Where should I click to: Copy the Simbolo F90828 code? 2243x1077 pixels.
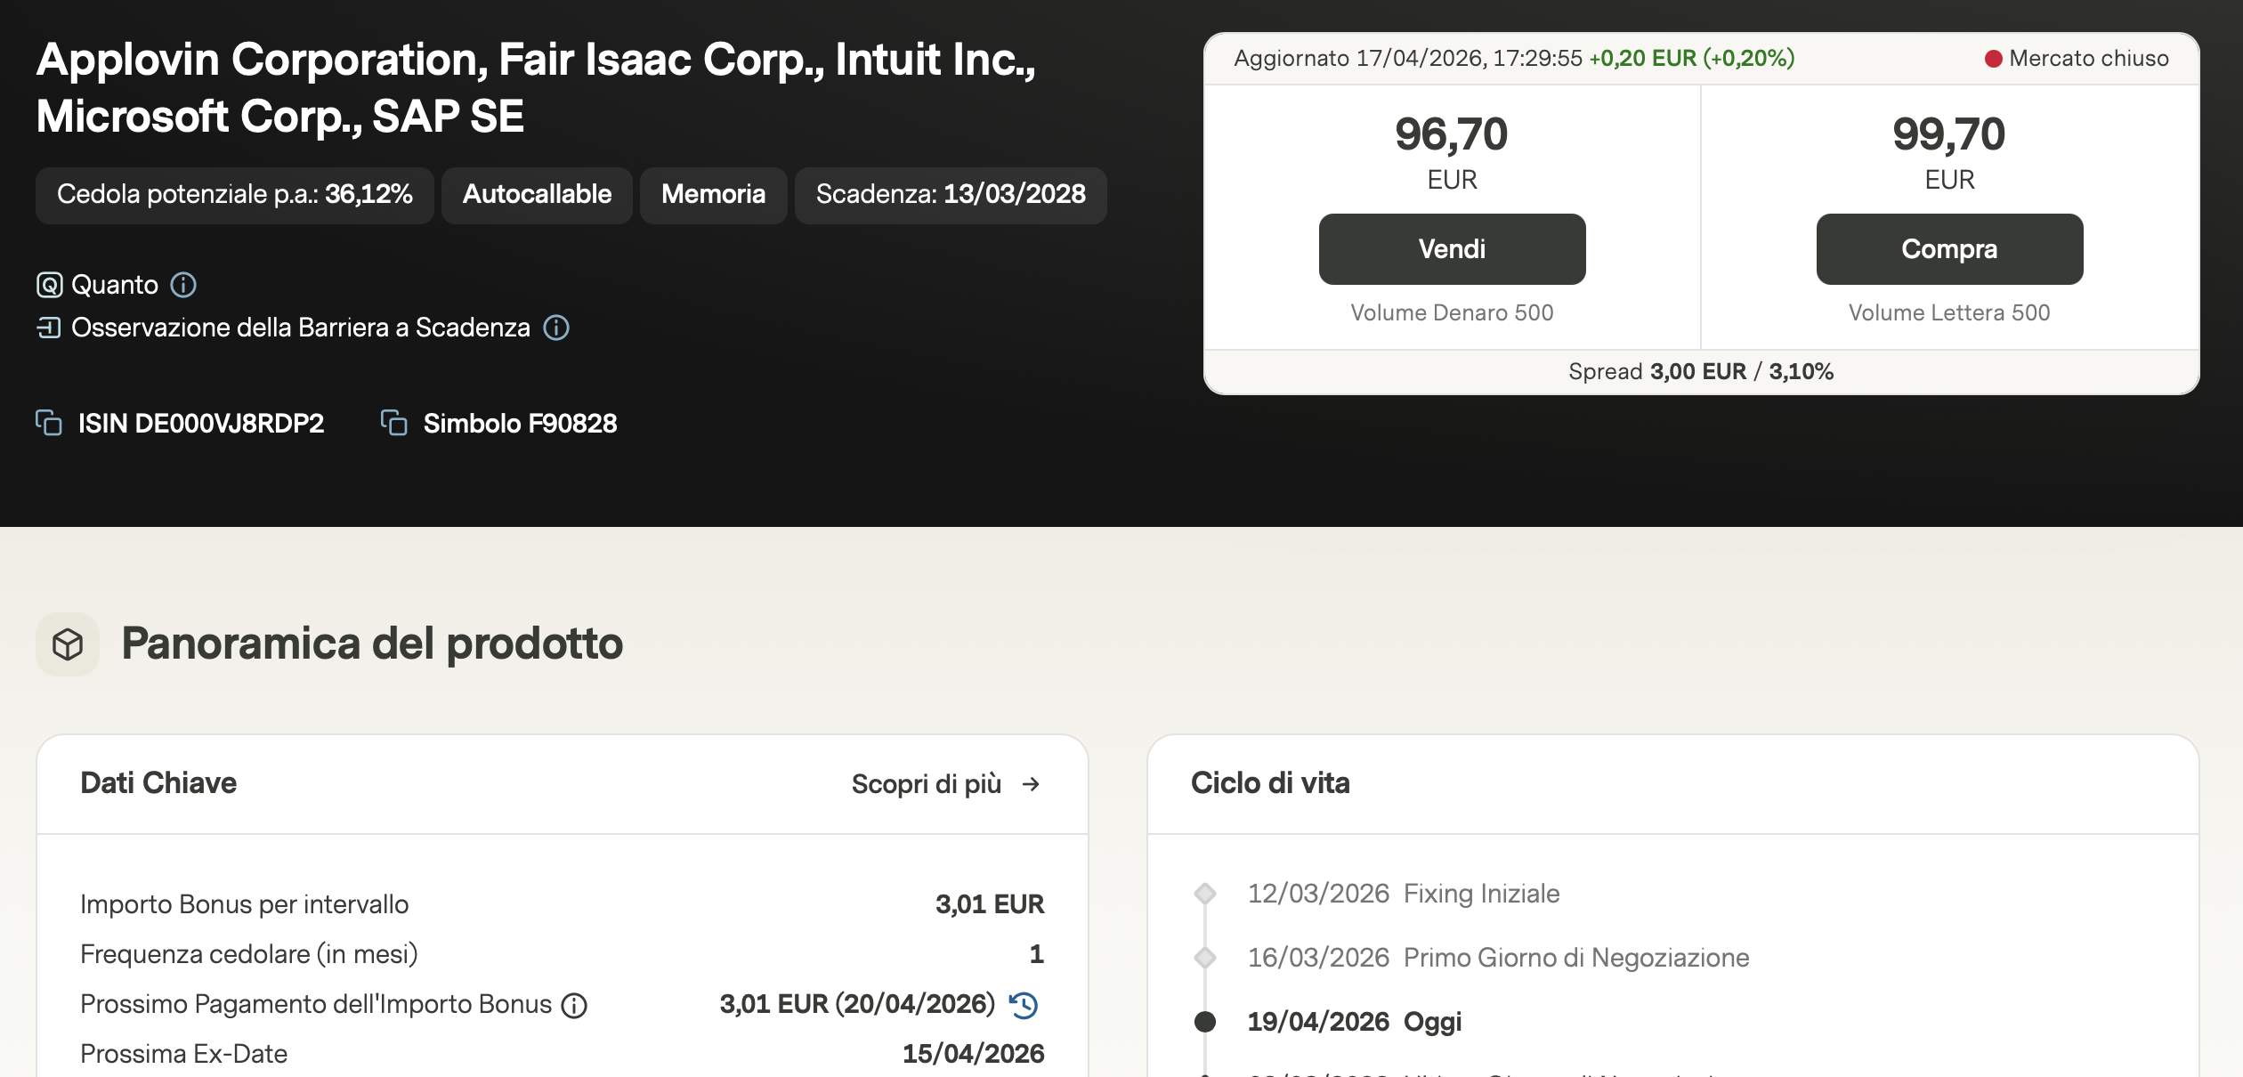point(393,423)
